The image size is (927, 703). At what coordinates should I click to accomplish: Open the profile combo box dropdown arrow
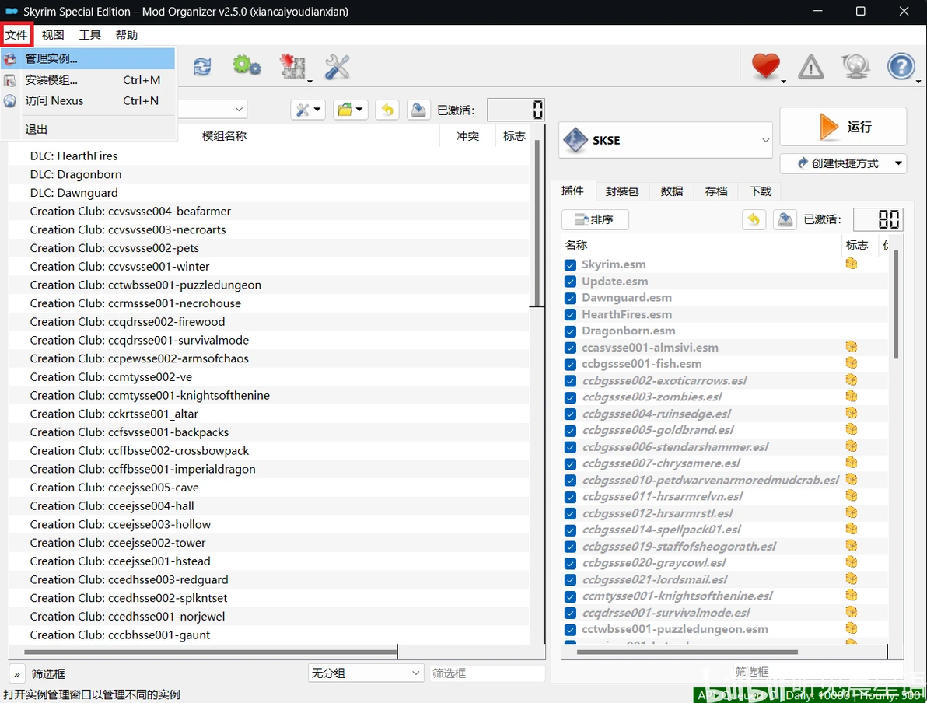(x=239, y=110)
